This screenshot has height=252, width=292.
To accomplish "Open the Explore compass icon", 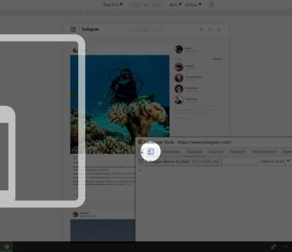I will point(201,29).
